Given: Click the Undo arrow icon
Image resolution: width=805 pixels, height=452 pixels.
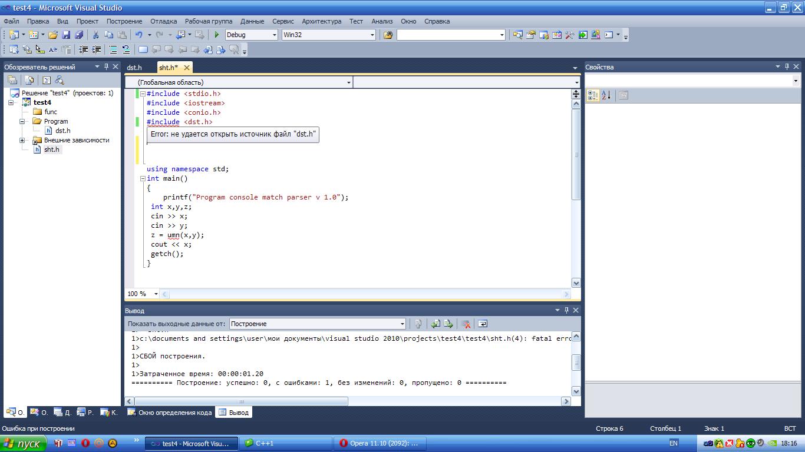Looking at the screenshot, I should [138, 35].
